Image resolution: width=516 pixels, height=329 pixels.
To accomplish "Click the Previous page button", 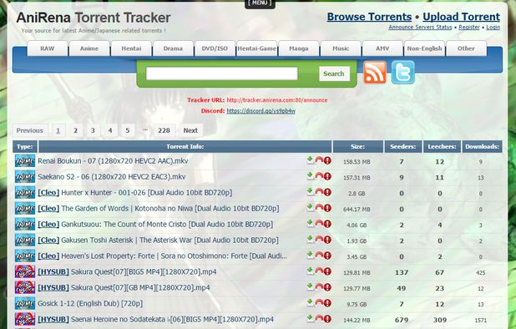I will tap(30, 130).
